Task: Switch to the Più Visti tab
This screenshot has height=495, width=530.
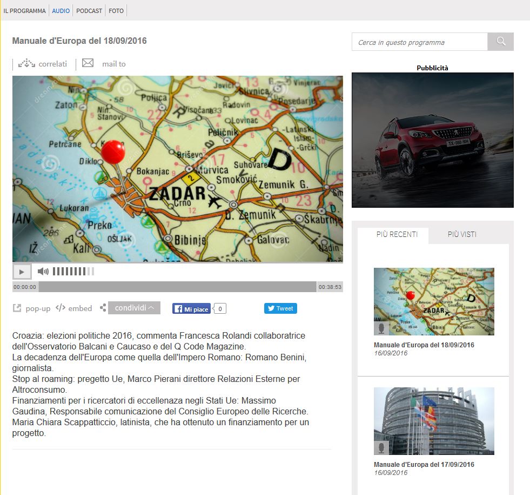Action: 462,234
